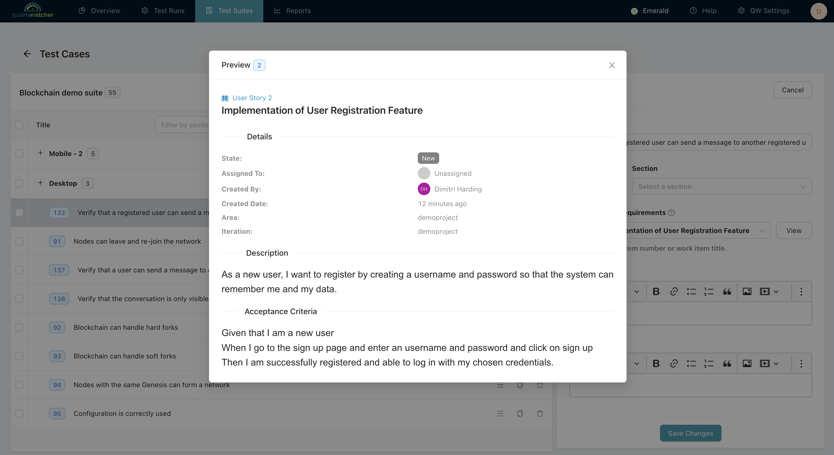This screenshot has width=834, height=455.
Task: Click the qualitywatcher logo
Action: [33, 11]
